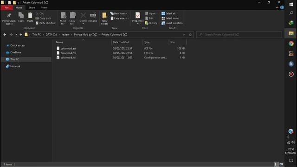Open Delete options dropdown arrow
The height and width of the screenshot is (167, 297).
(x=83, y=24)
